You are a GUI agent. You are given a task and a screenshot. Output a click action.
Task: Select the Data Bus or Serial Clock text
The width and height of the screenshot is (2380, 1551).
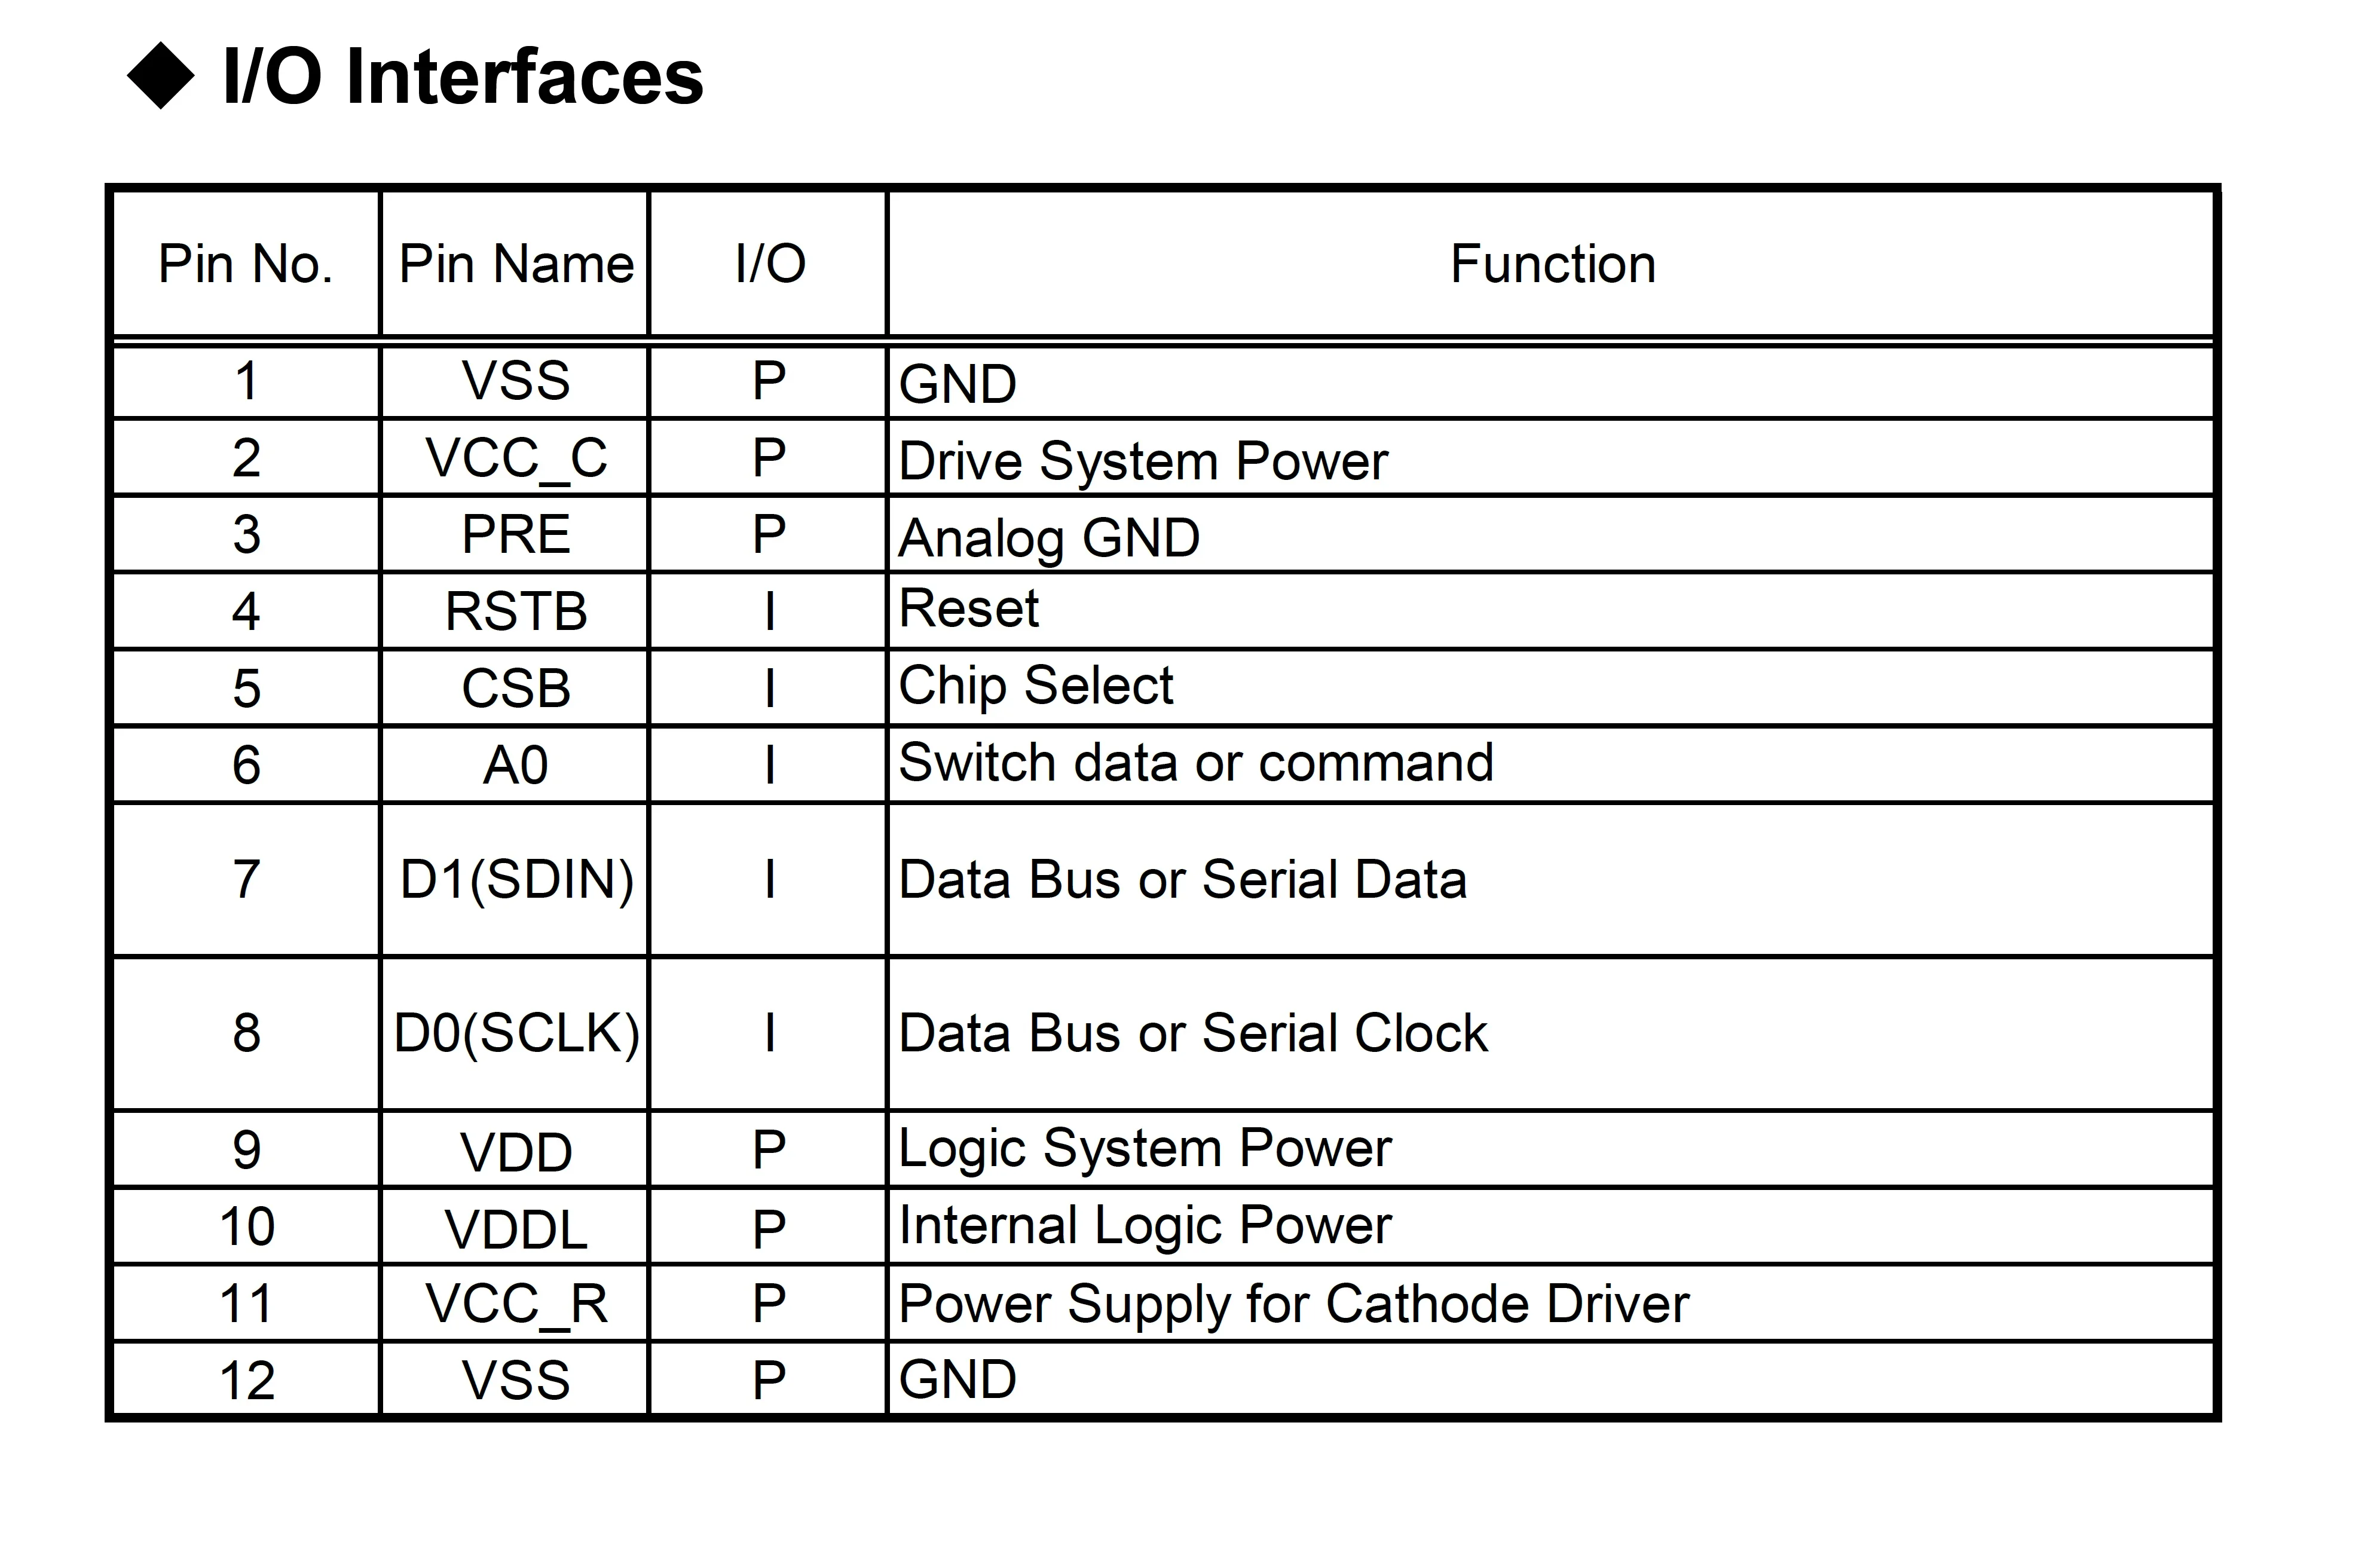(1193, 1033)
